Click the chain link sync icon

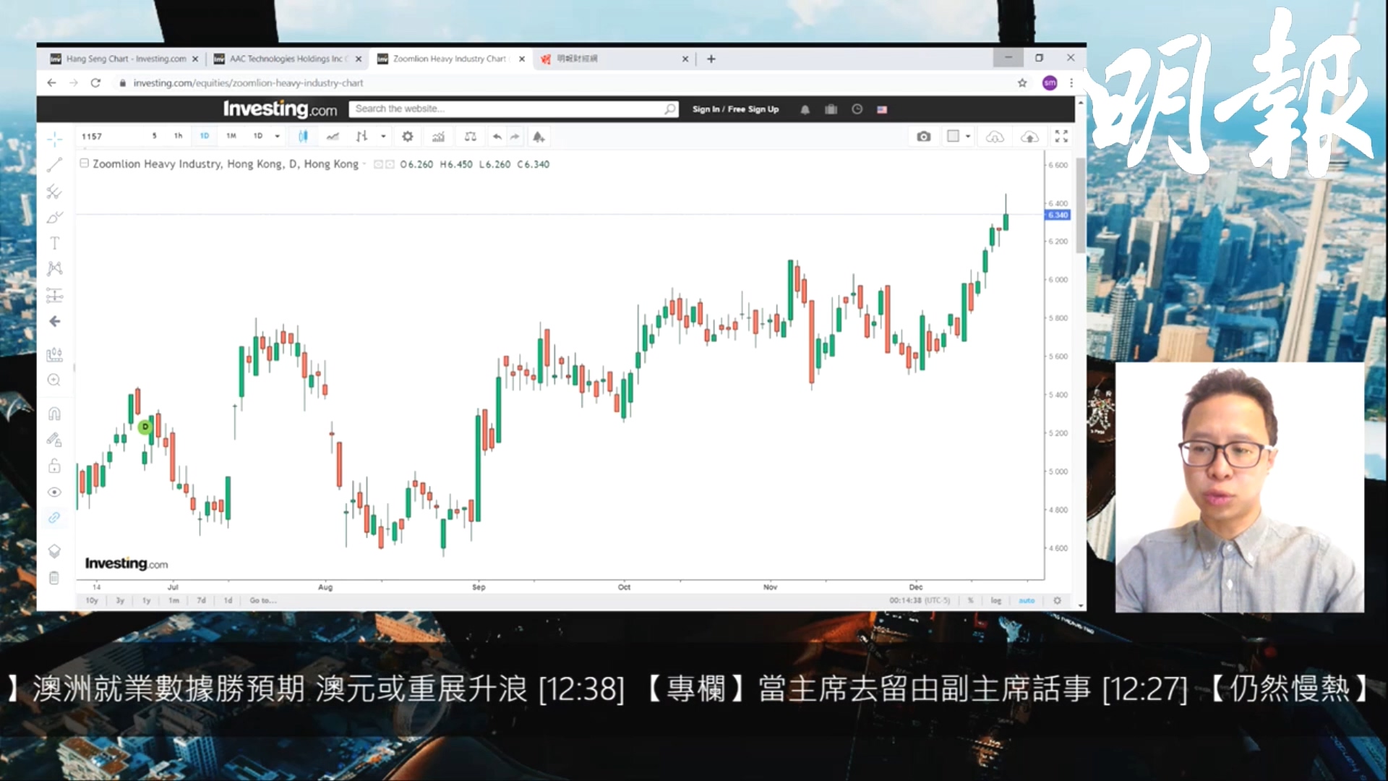[54, 518]
